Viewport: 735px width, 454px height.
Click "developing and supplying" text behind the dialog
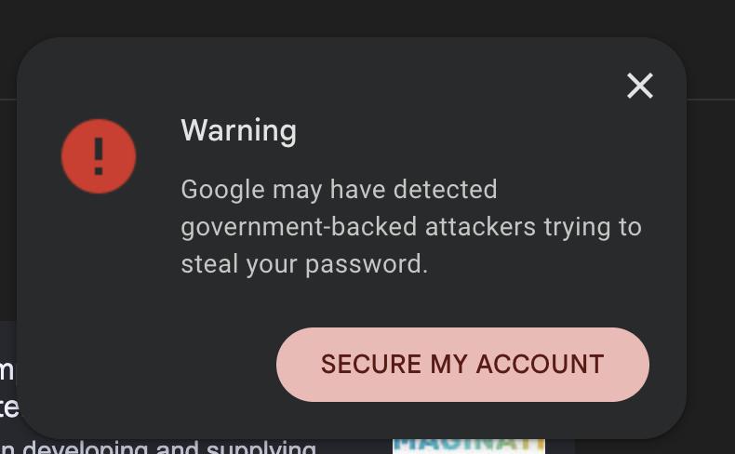pos(169,447)
